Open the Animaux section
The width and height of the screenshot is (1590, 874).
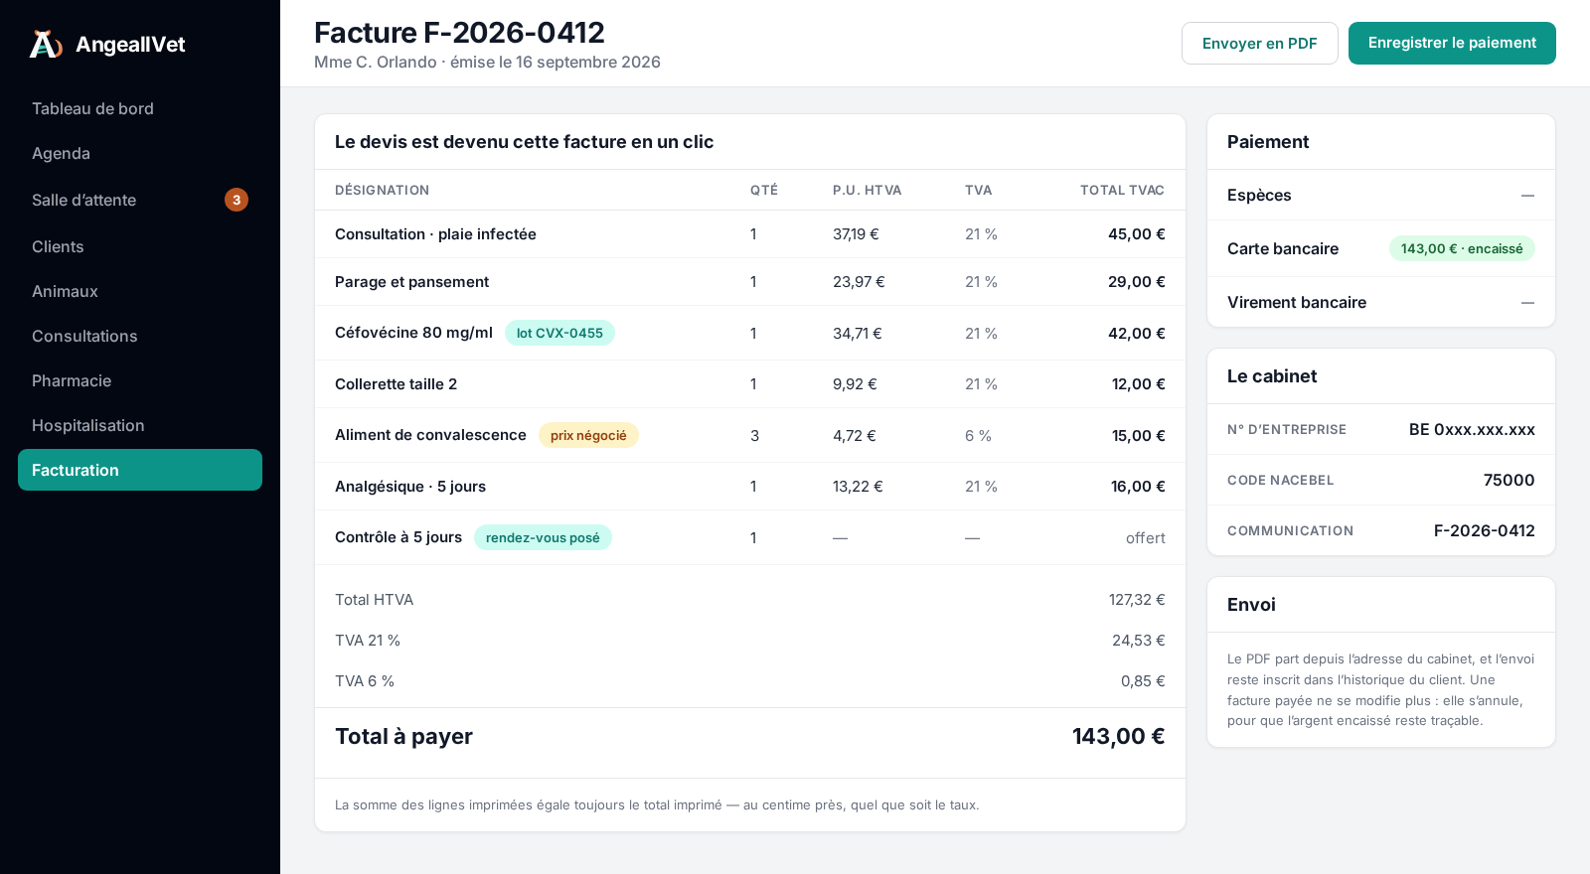pyautogui.click(x=140, y=291)
